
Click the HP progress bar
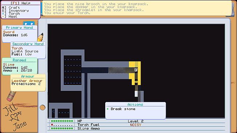[x=62, y=121]
